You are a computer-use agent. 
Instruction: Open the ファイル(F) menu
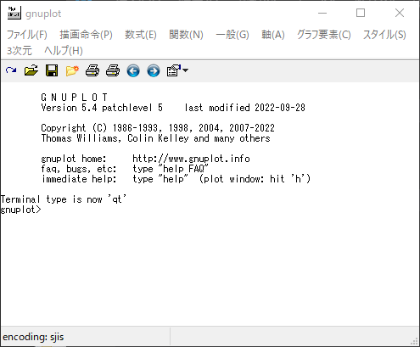tap(27, 35)
